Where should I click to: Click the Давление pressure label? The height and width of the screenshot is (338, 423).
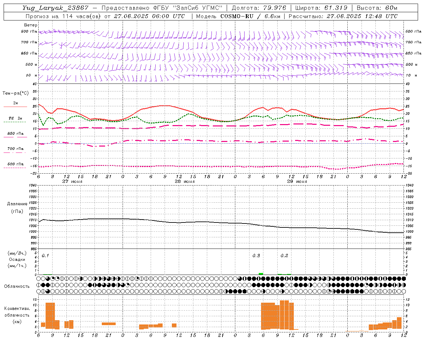[x=17, y=204]
